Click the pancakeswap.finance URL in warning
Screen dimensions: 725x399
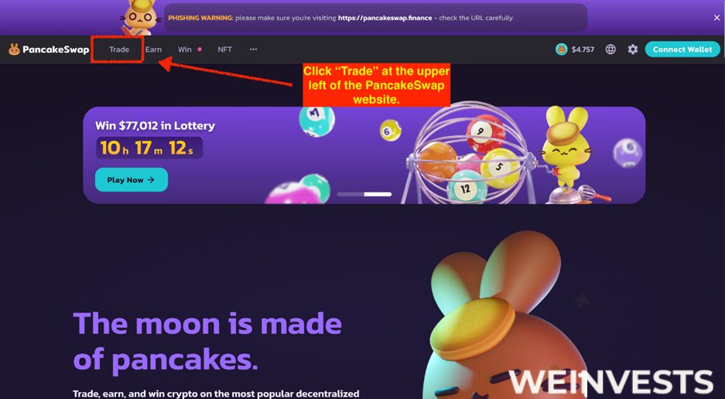click(385, 18)
